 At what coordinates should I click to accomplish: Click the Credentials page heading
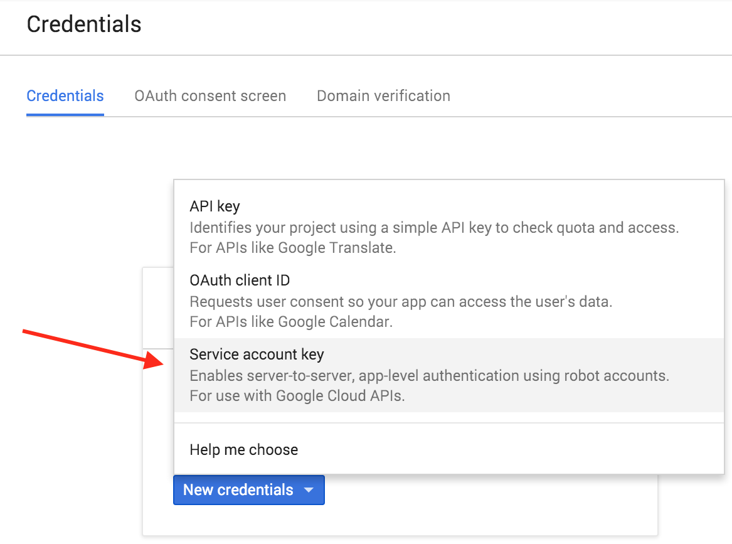click(84, 24)
